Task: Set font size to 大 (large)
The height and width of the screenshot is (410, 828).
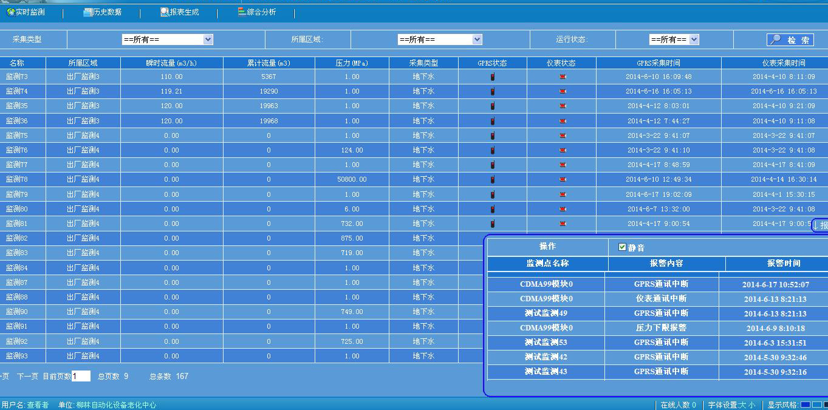Action: pos(742,405)
